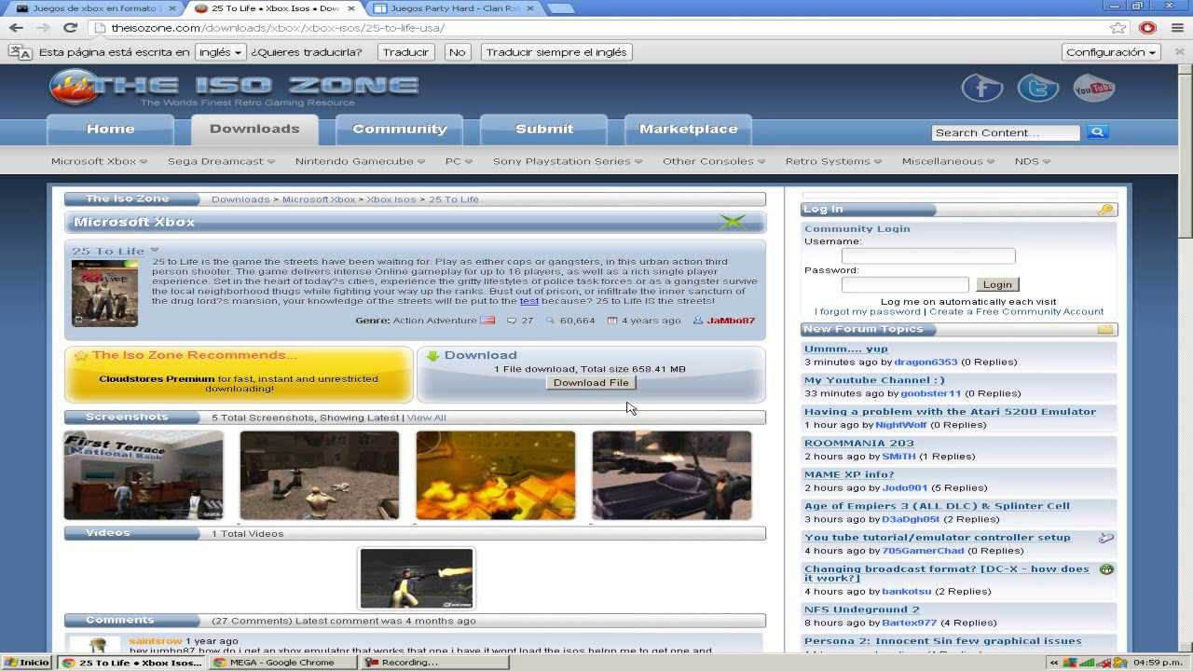Select the Downloads tab
This screenshot has width=1193, height=671.
pos(254,130)
